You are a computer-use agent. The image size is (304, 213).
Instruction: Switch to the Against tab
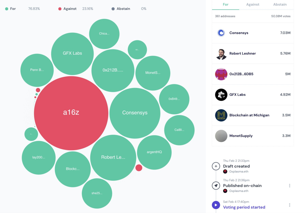click(253, 4)
